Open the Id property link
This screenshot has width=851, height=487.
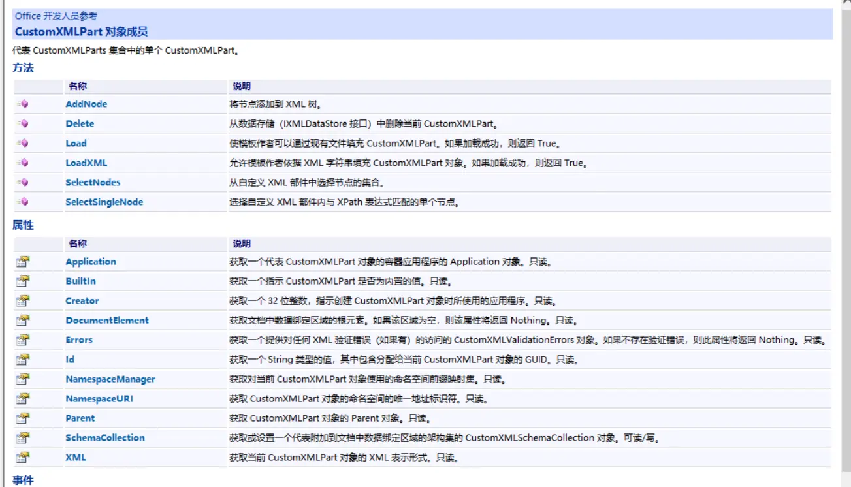(x=70, y=360)
